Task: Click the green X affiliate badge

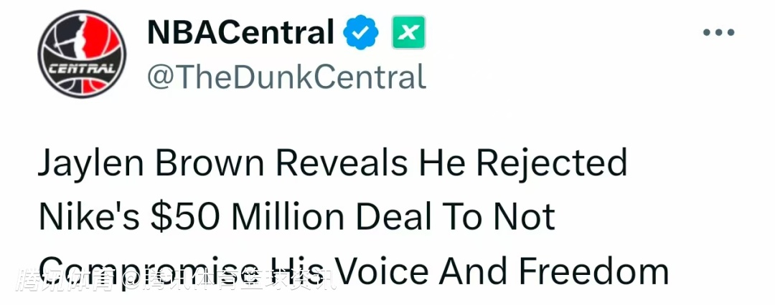Action: [x=408, y=33]
